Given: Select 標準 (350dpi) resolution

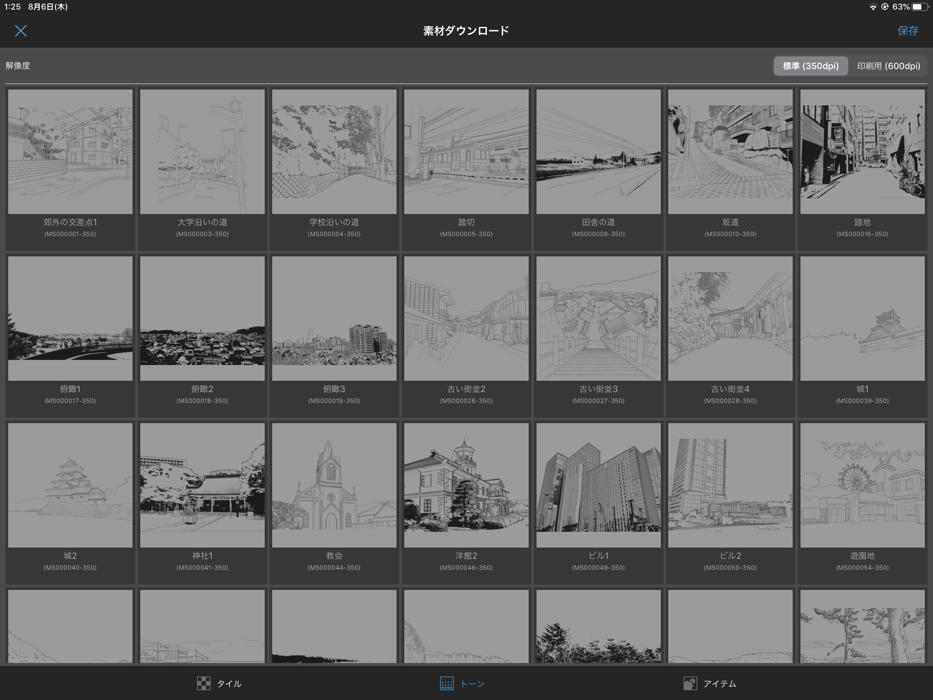Looking at the screenshot, I should coord(810,66).
